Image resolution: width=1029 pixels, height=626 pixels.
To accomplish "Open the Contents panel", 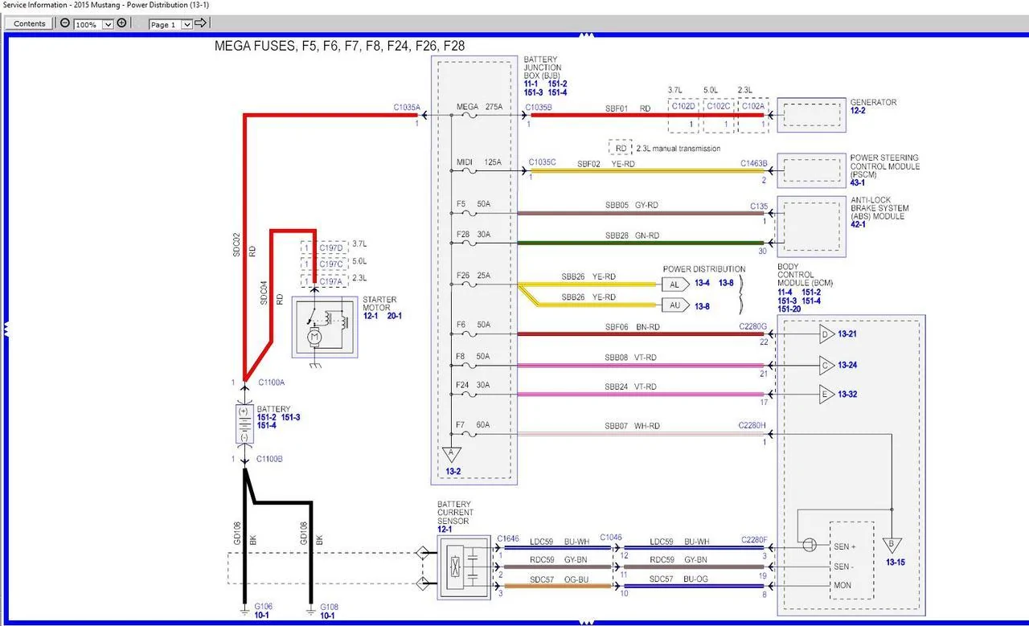I will click(x=30, y=23).
